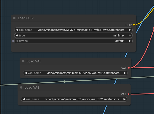Select previous type with left arrow
The width and height of the screenshot is (154, 114).
[17, 35]
